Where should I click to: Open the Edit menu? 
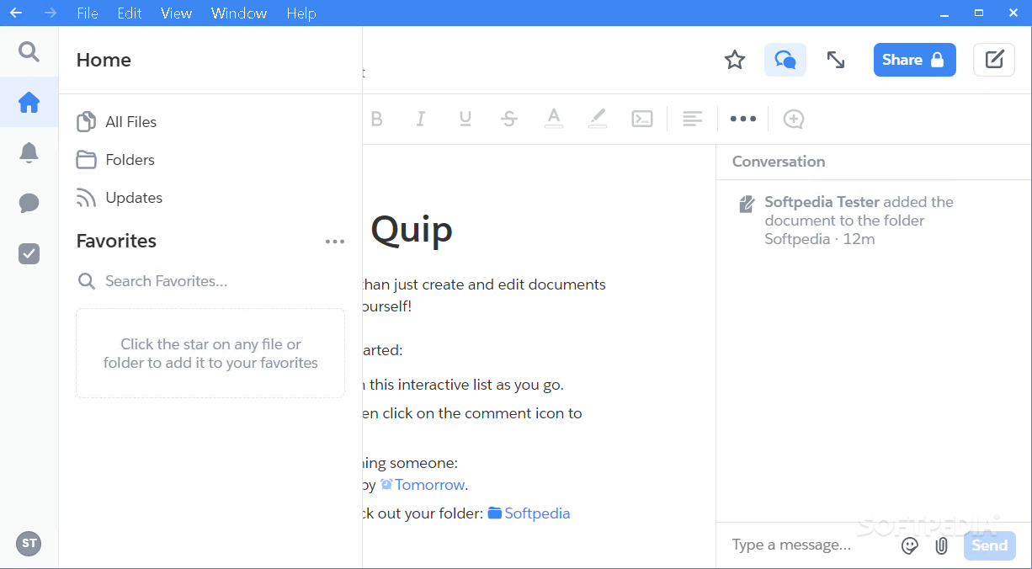point(129,13)
